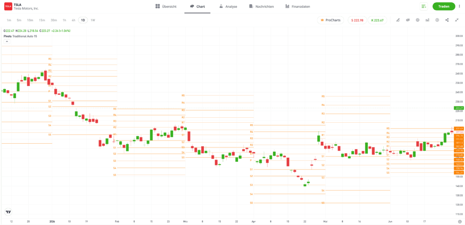Select the 4h timeframe

pyautogui.click(x=73, y=20)
